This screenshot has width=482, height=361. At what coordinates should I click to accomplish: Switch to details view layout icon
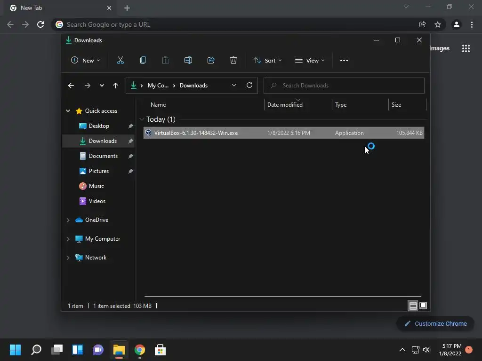coord(413,306)
